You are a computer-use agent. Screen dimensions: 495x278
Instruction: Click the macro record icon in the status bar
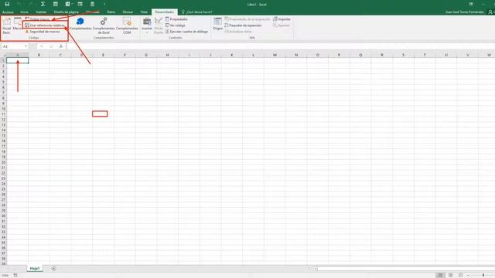click(x=15, y=275)
